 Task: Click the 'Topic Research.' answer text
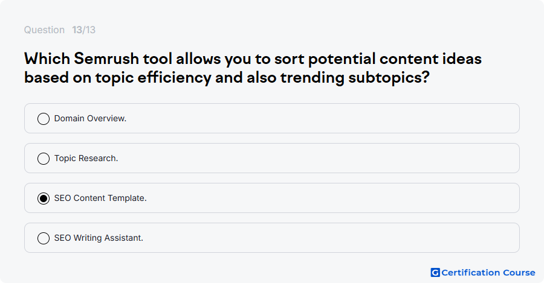[86, 158]
